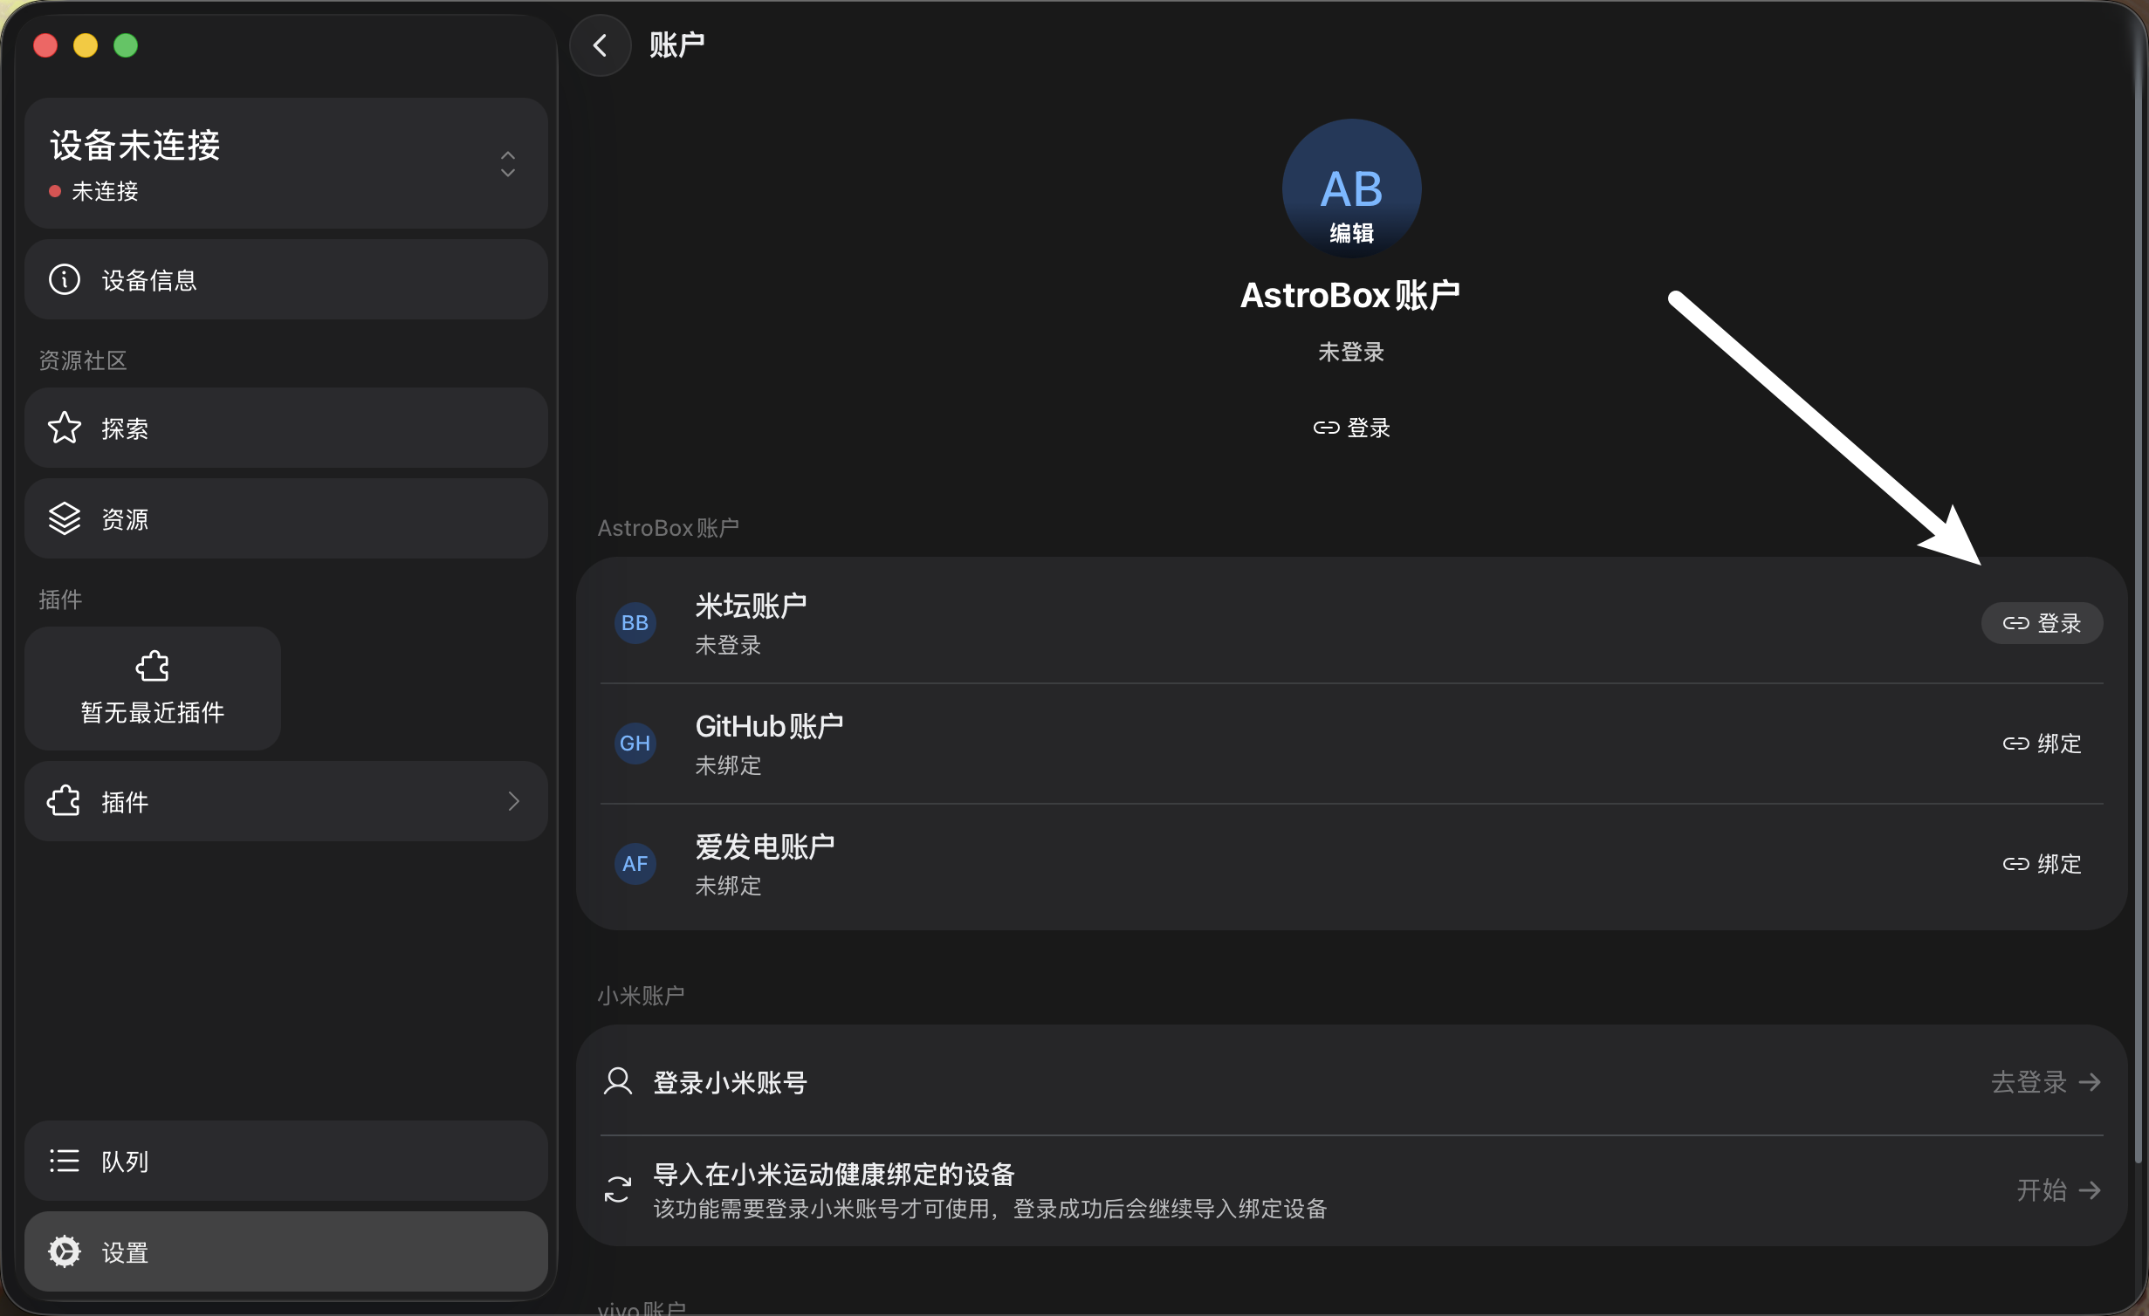The width and height of the screenshot is (2149, 1316).
Task: Open 资源 in the sidebar
Action: tap(286, 518)
